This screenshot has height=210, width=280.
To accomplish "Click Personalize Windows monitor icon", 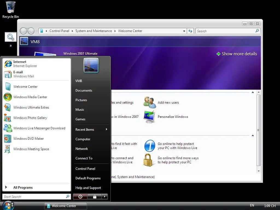I will (x=149, y=116).
